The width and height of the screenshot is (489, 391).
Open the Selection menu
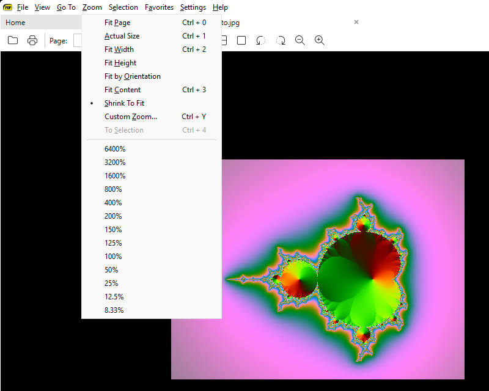click(x=123, y=7)
